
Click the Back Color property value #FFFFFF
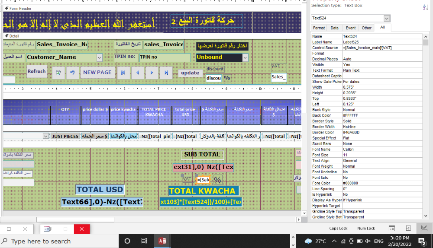tap(382, 115)
